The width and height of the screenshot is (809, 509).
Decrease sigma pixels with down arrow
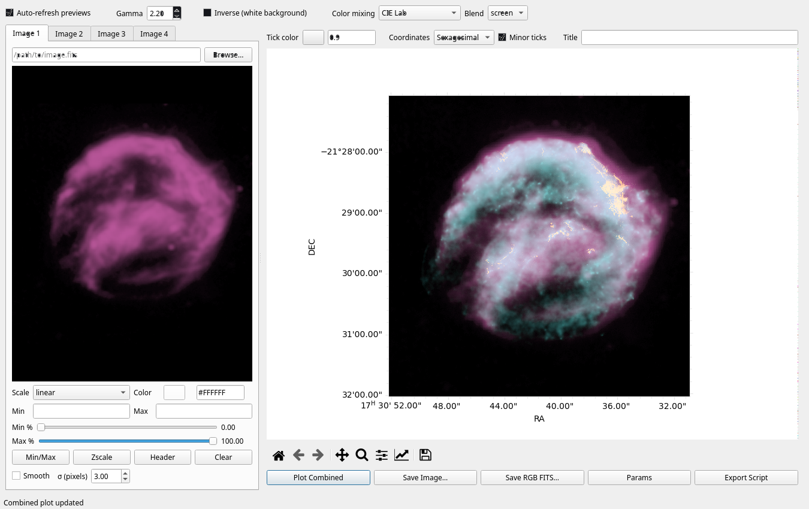coord(125,480)
